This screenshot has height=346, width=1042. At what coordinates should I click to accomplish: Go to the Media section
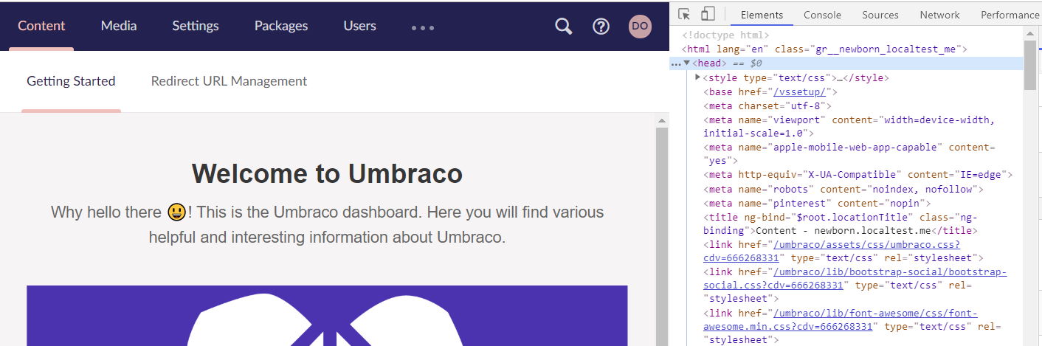[119, 26]
